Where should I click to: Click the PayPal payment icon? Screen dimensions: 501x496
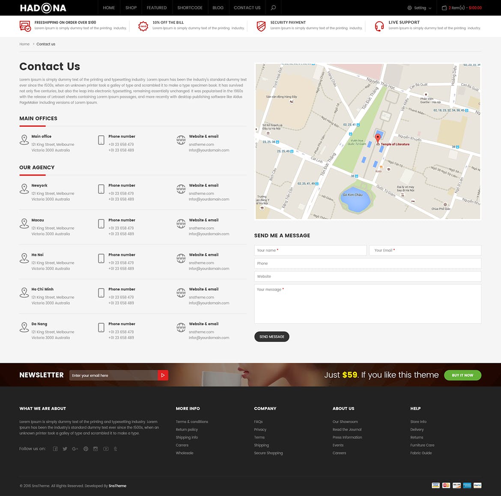[477, 485]
